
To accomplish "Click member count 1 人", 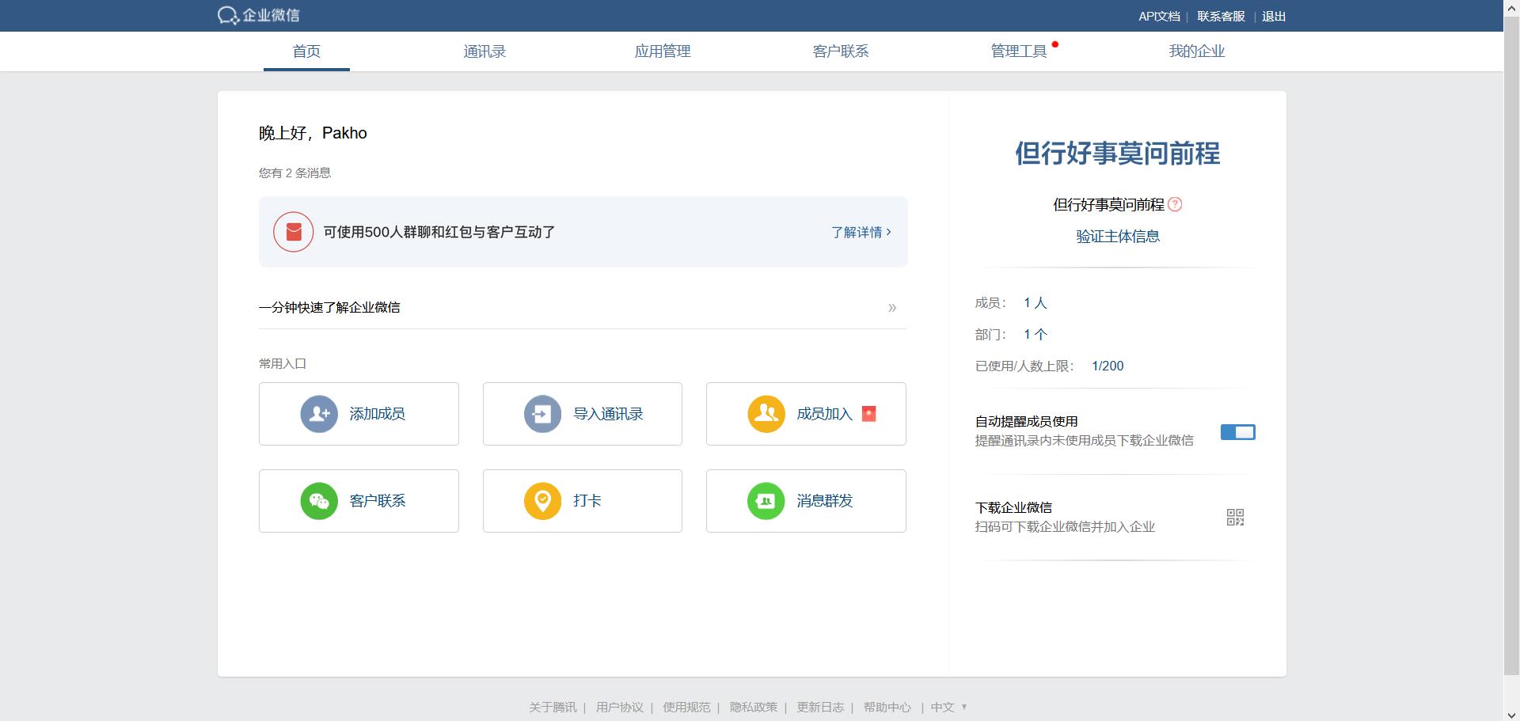I will click(x=1035, y=303).
